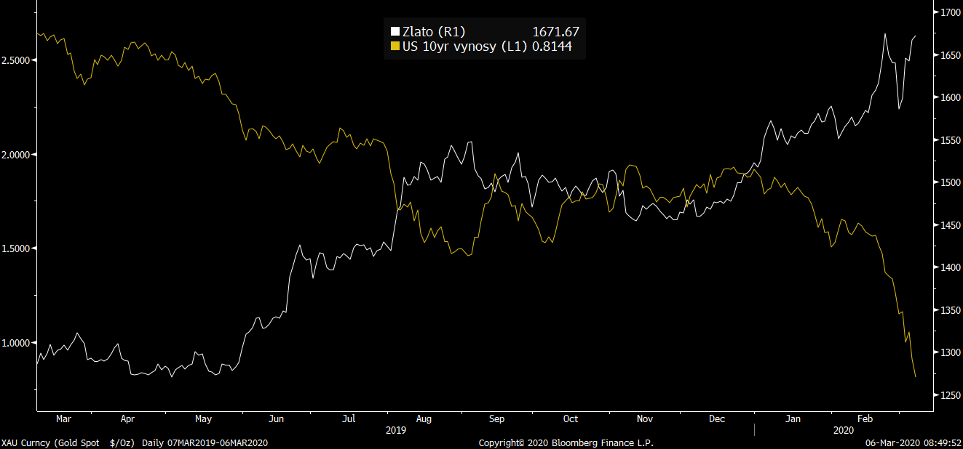This screenshot has height=449, width=963.
Task: Click the yellow US 10yr vynosy swatch
Action: 395,46
